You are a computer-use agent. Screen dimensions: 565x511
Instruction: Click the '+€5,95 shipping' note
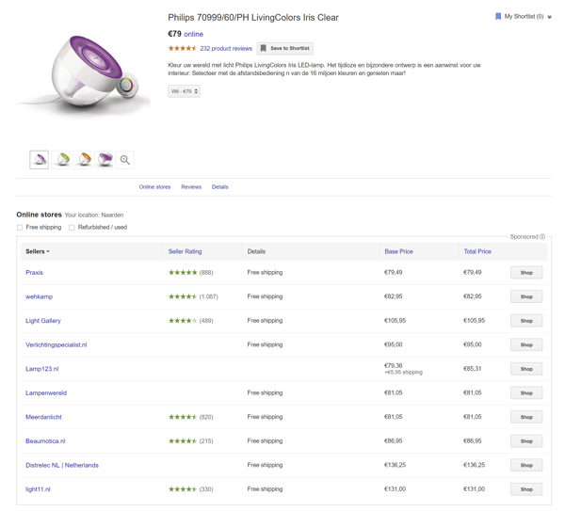tap(404, 373)
